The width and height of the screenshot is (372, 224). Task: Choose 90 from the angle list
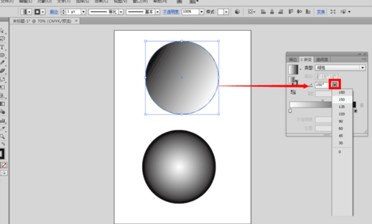click(342, 121)
